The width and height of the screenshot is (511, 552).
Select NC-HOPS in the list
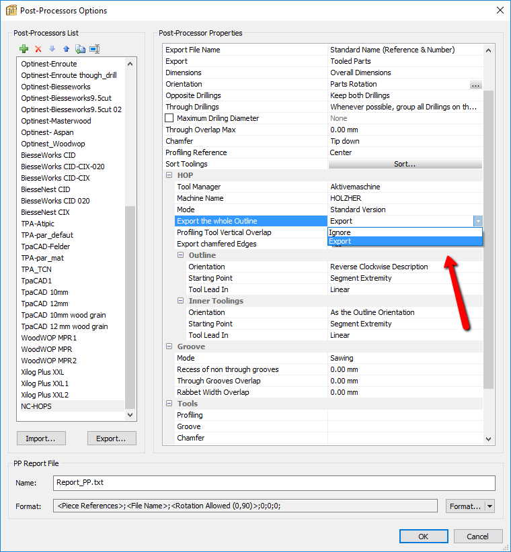[x=72, y=406]
